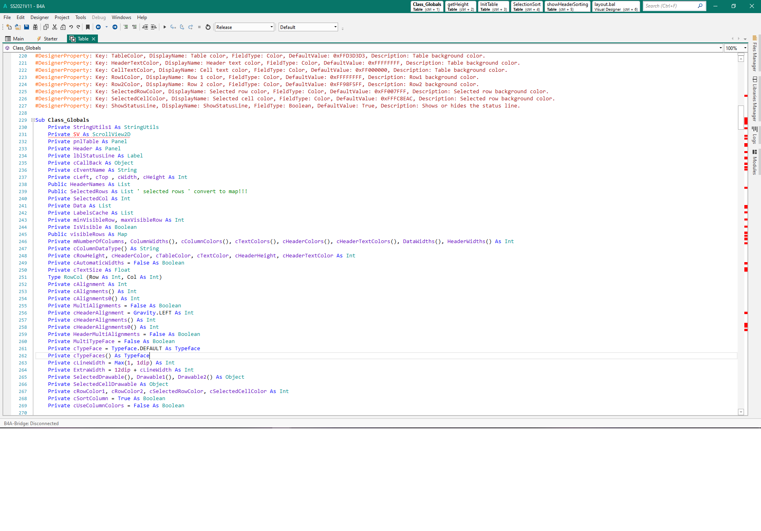Viewport: 761px width, 531px height.
Task: Toggle bookmark with the bookmark icon
Action: click(x=88, y=27)
